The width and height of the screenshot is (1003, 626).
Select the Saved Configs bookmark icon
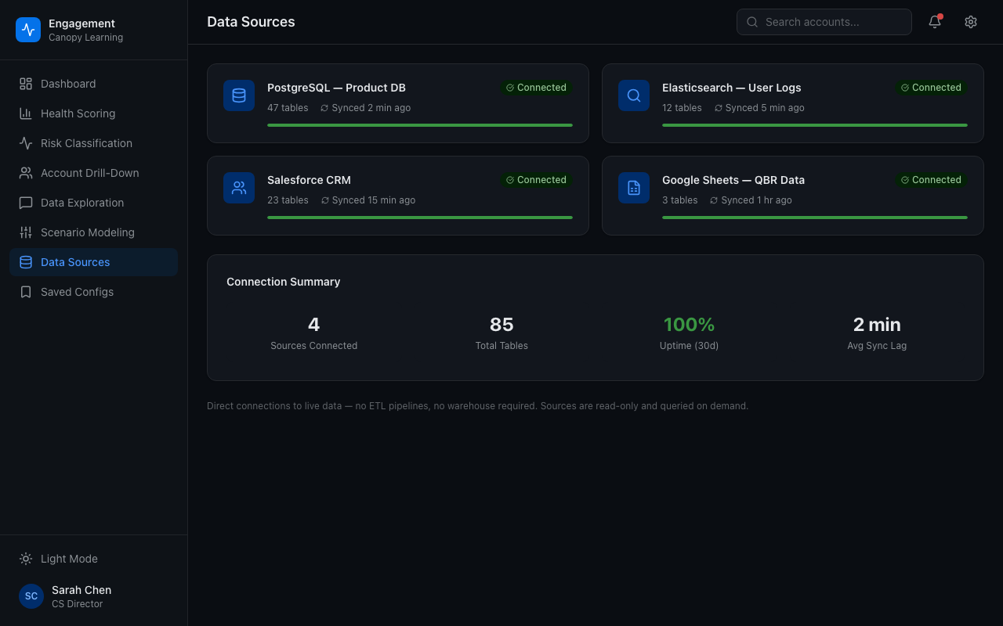pos(26,292)
